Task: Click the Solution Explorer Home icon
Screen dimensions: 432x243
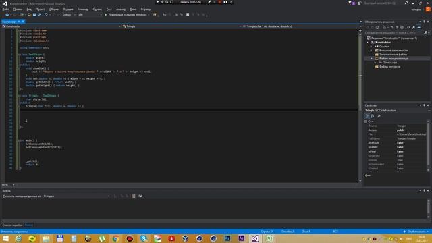Action: 377,27
